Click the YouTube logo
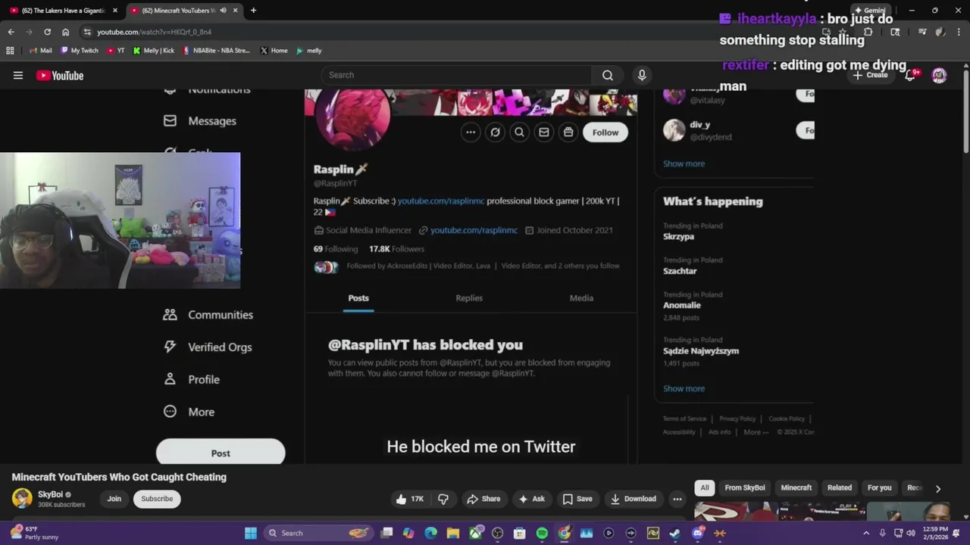The image size is (970, 545). click(59, 75)
